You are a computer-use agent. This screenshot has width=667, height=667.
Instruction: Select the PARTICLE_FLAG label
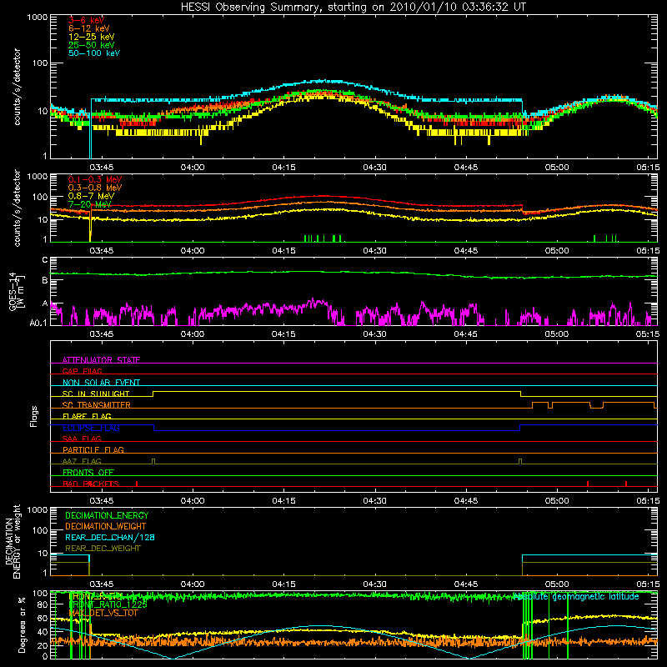pyautogui.click(x=93, y=450)
